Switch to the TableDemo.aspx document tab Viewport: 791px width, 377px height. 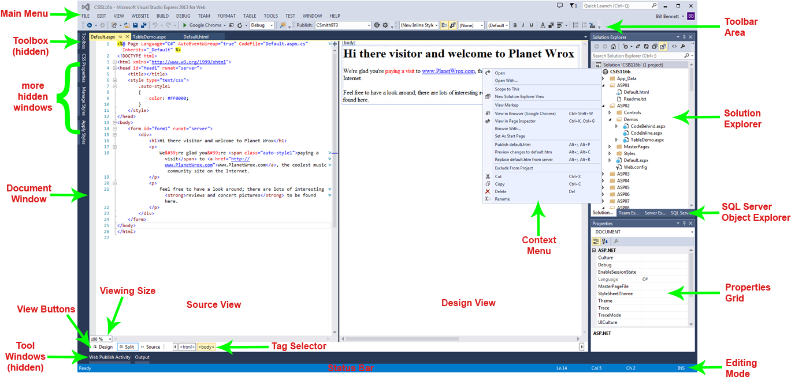149,36
